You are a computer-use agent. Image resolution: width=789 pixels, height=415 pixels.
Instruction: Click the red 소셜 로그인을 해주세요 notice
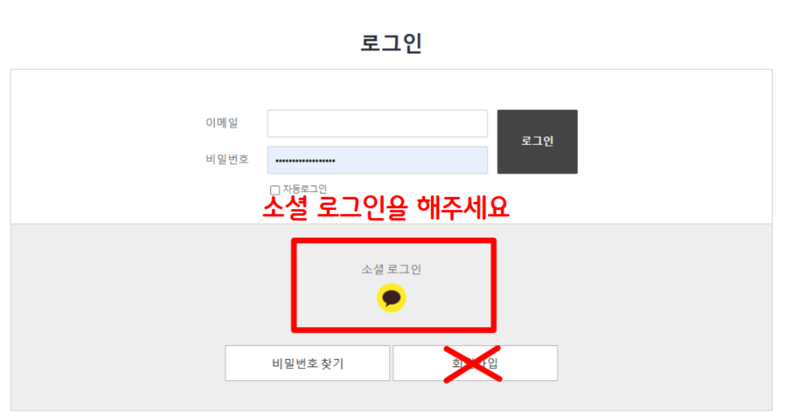coord(386,207)
